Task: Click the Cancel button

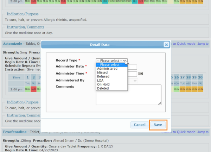Action: coord(140,125)
